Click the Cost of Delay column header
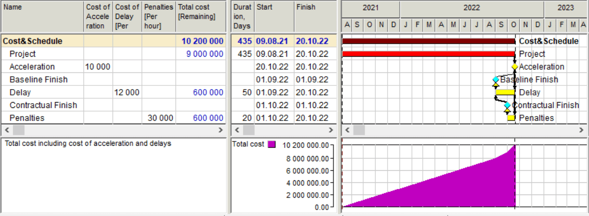Screen dimensions: 589x216 pyautogui.click(x=127, y=17)
